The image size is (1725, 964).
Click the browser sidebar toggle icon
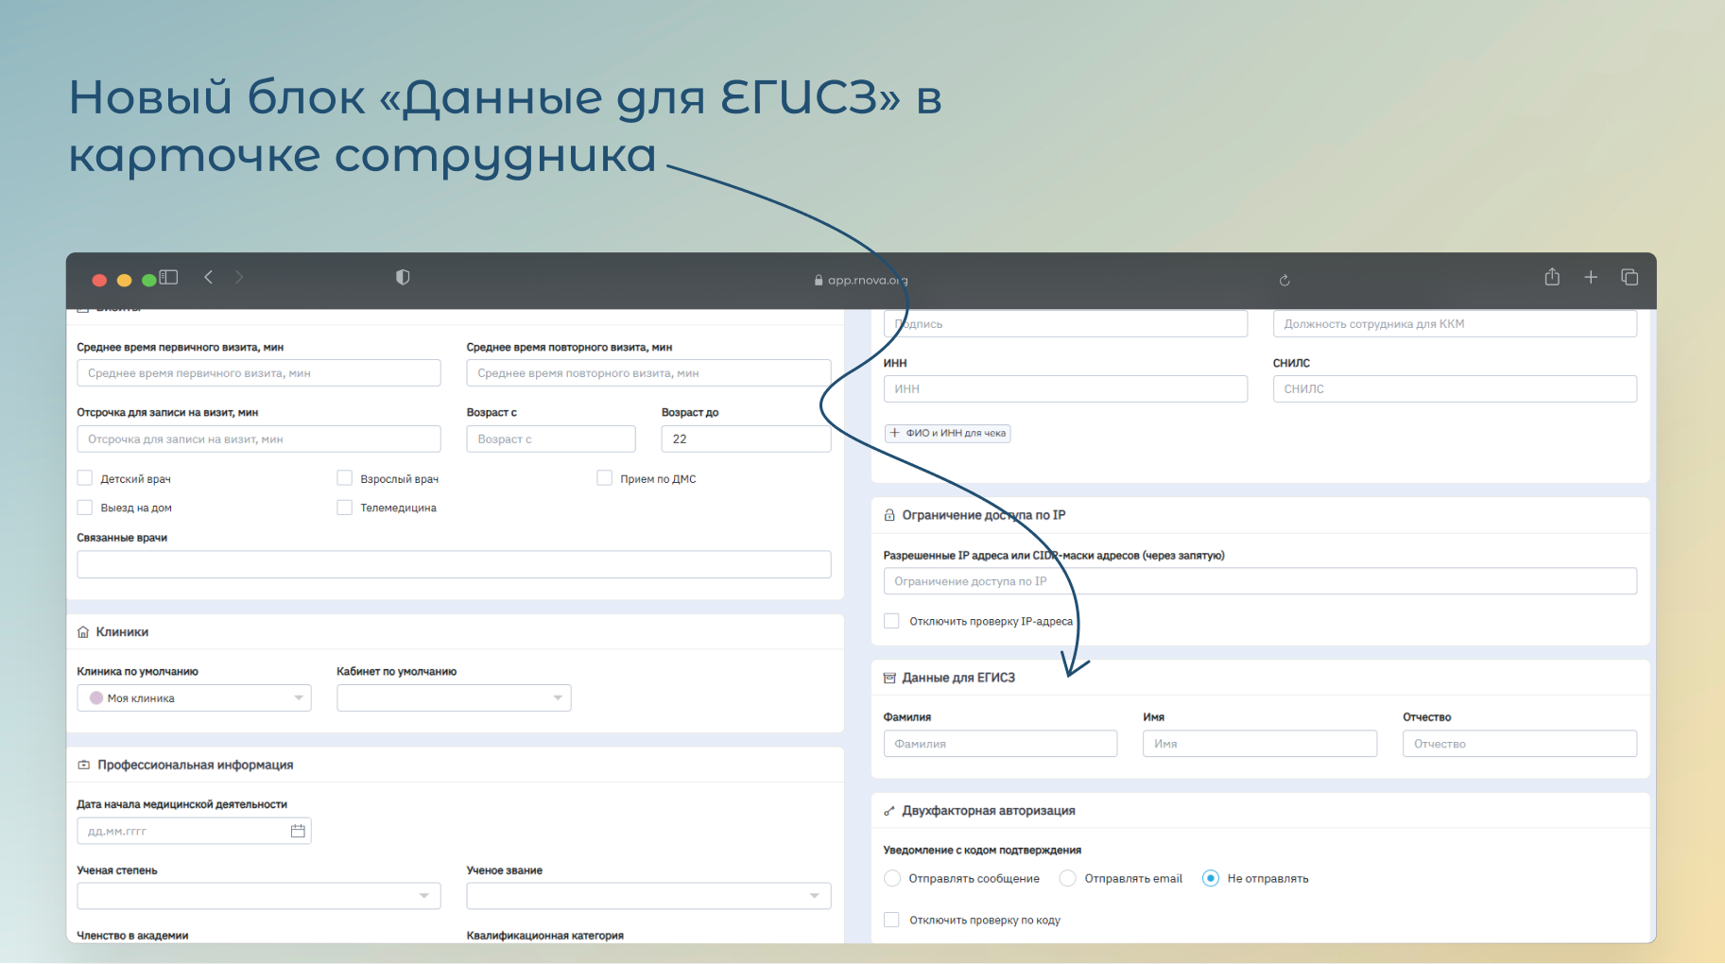pos(169,277)
